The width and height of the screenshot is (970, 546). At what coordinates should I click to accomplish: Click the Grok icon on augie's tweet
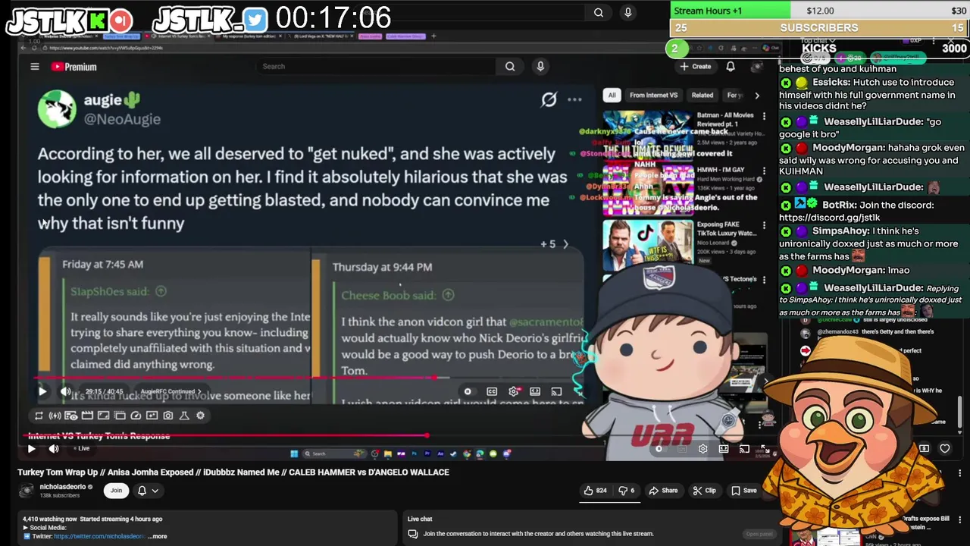(549, 99)
